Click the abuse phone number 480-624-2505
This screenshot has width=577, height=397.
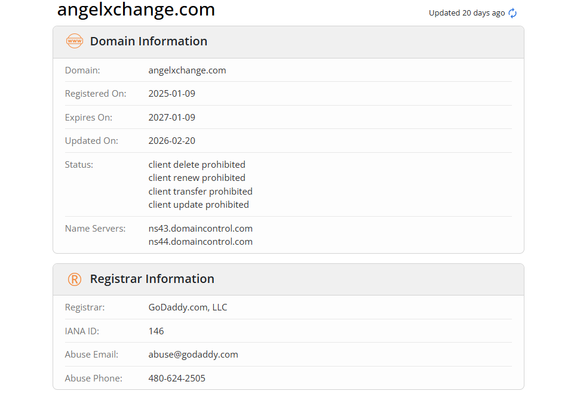177,378
